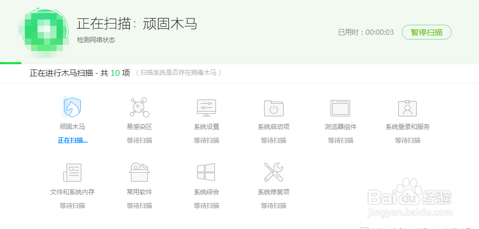The height and width of the screenshot is (229, 479).
Task: Click the 系统修复项 wrench screwdriver icon
Action: pyautogui.click(x=274, y=172)
